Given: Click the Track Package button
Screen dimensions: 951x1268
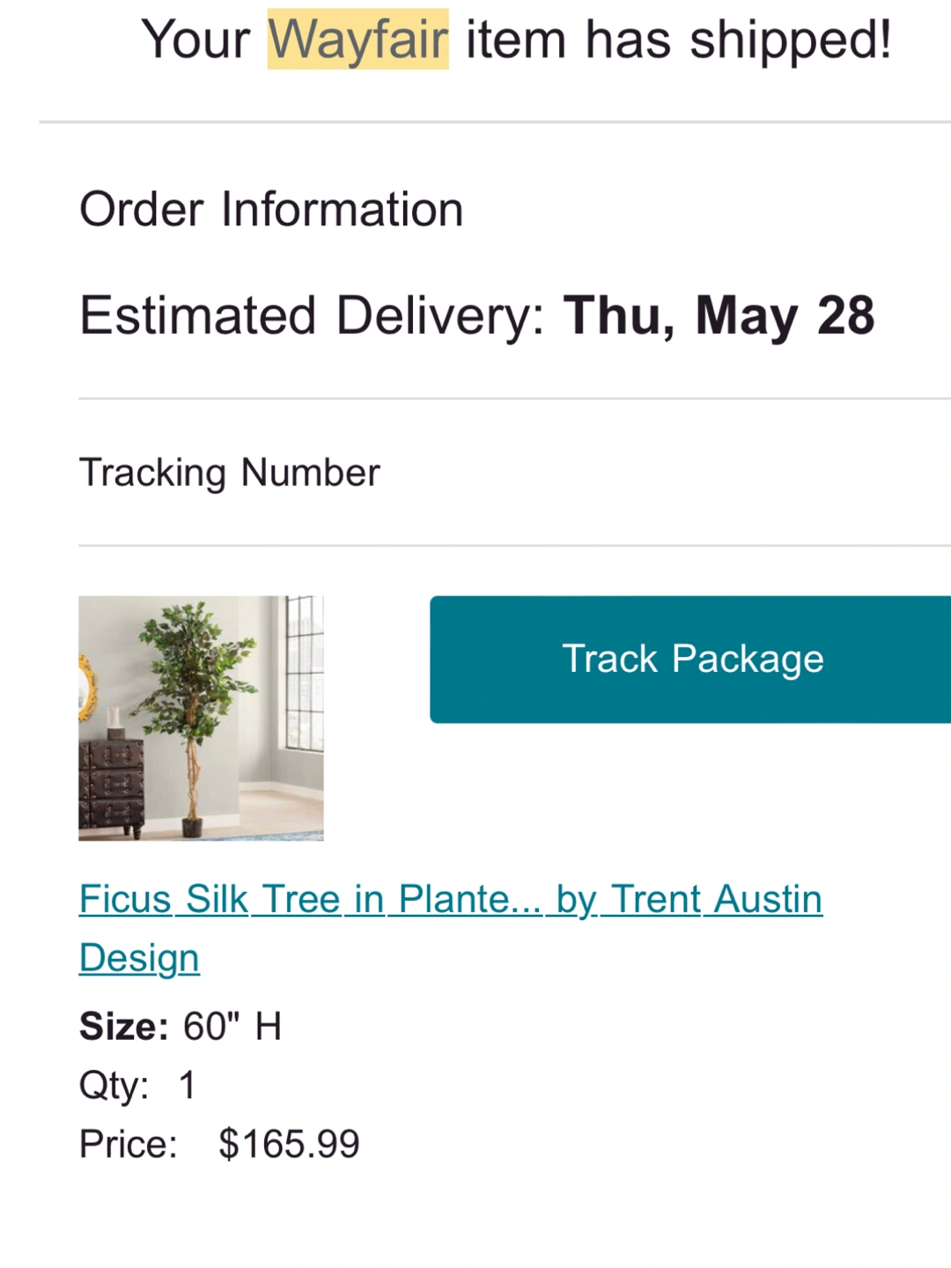Looking at the screenshot, I should 690,660.
